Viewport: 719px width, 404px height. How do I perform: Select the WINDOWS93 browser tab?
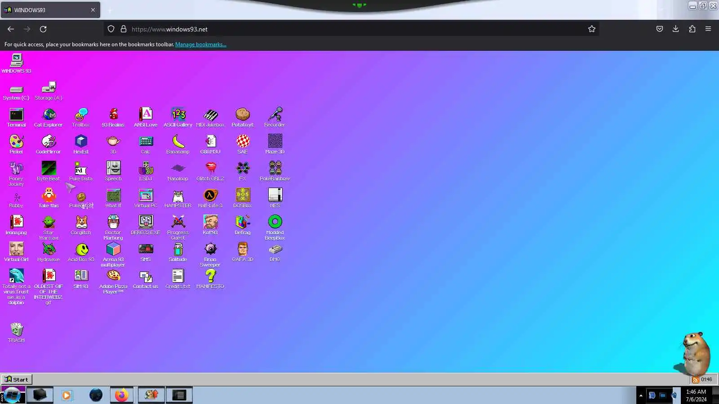[x=50, y=10]
